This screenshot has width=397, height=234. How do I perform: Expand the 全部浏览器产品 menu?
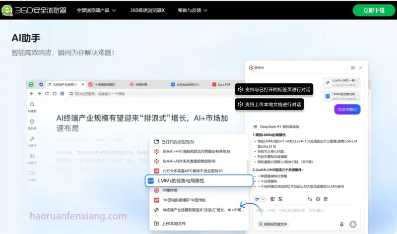click(96, 10)
